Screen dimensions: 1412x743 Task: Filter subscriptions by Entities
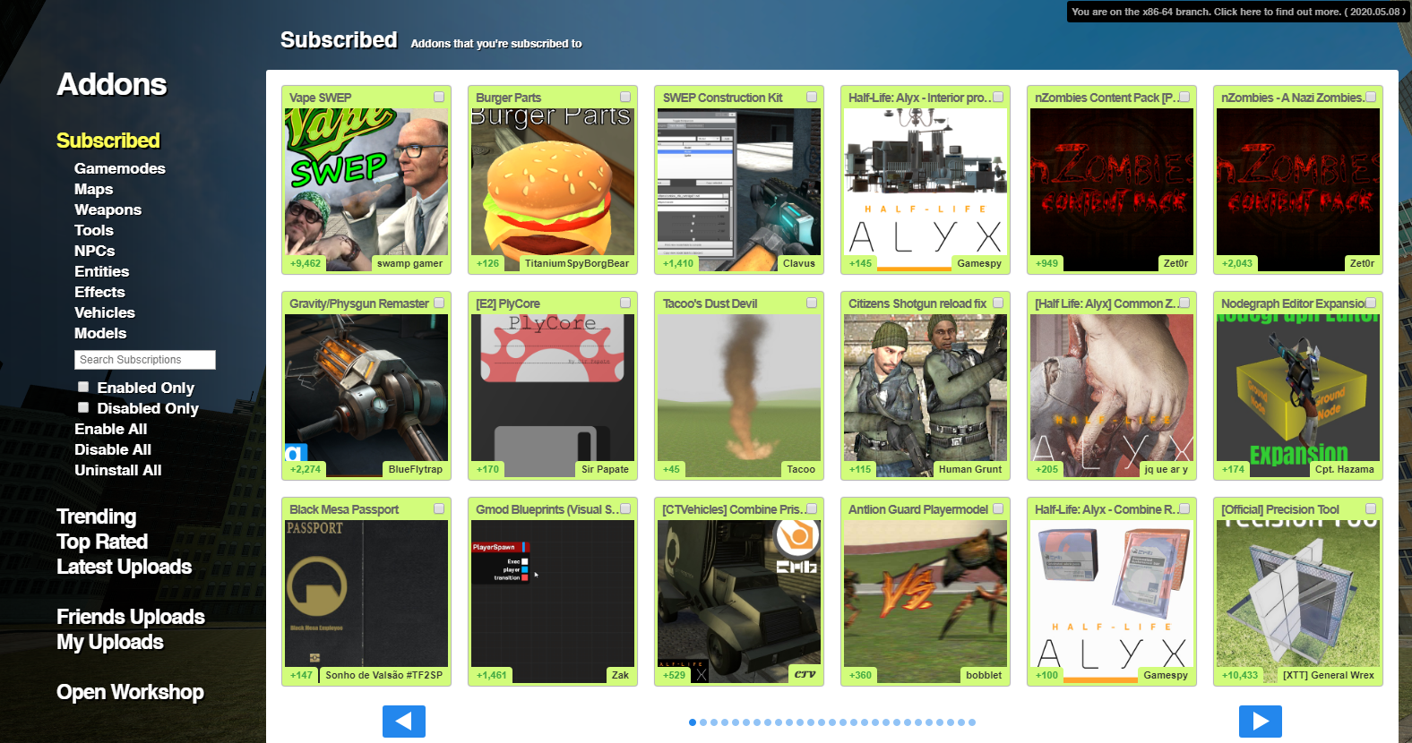pyautogui.click(x=102, y=271)
